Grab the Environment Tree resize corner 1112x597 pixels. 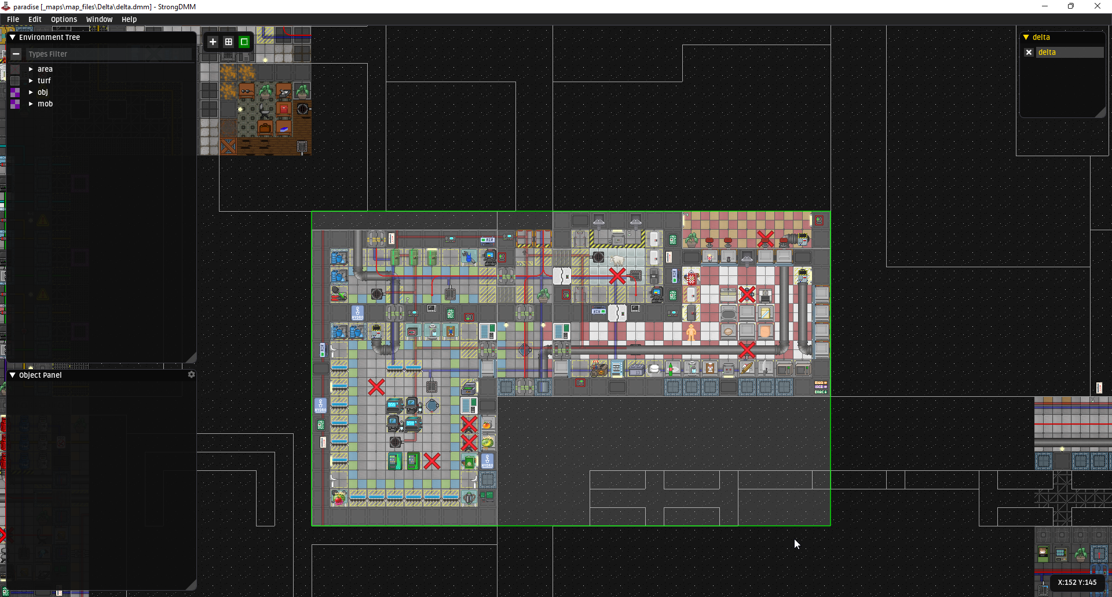click(x=191, y=358)
